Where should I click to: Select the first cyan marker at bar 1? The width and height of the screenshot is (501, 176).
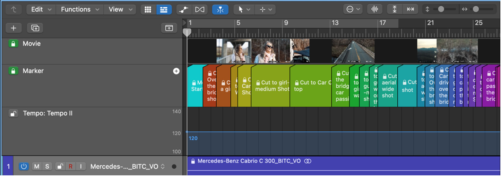coord(195,86)
